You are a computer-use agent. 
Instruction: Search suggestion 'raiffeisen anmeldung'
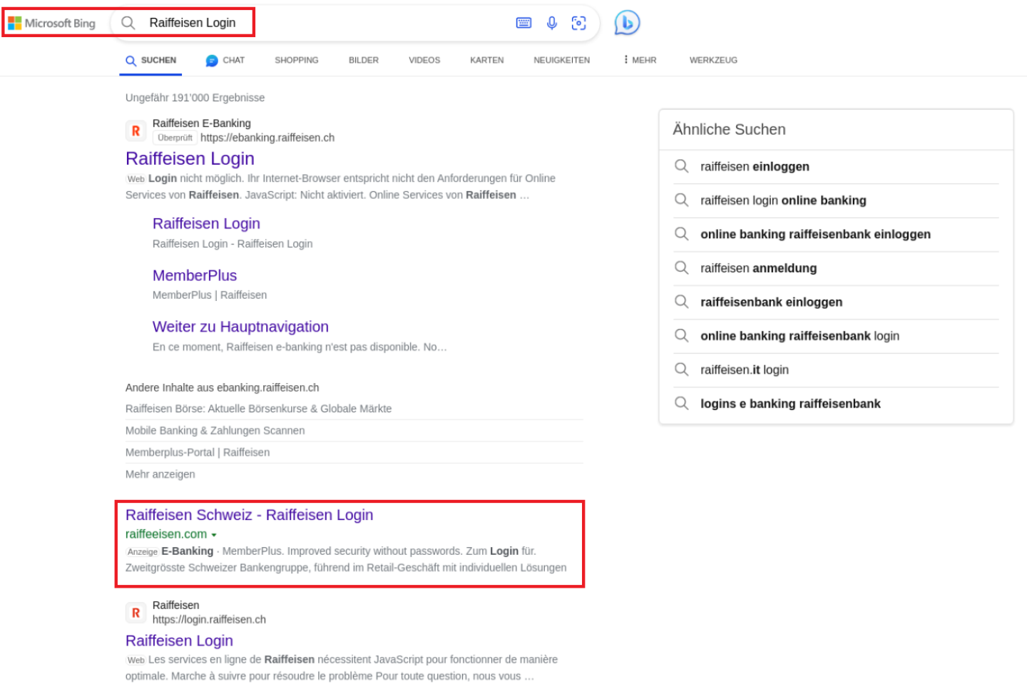(758, 268)
